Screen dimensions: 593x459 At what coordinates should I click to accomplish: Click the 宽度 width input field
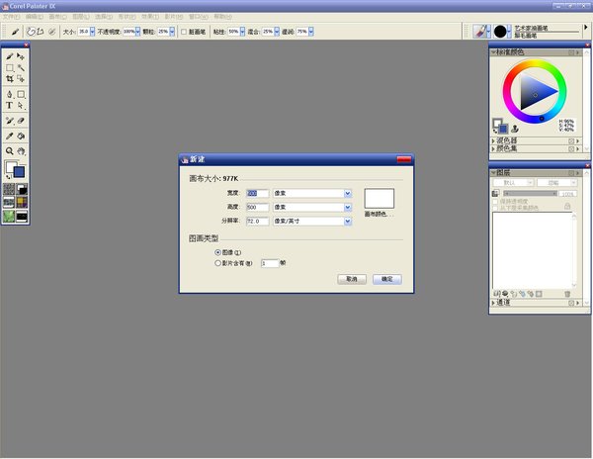[258, 193]
